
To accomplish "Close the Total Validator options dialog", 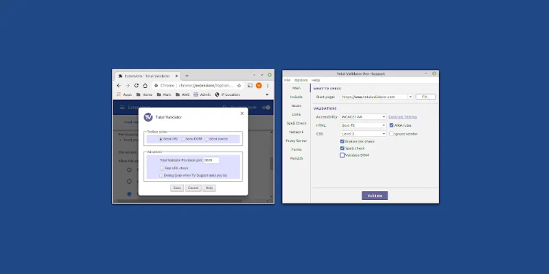I will [x=242, y=114].
